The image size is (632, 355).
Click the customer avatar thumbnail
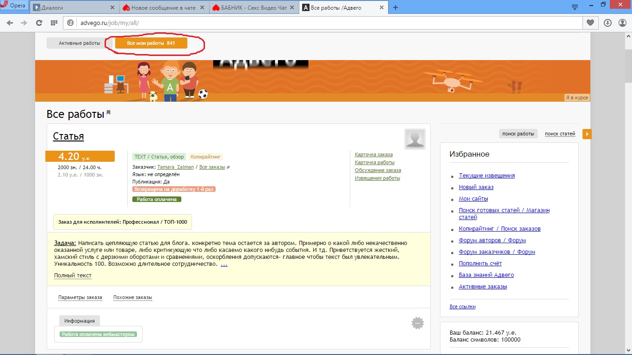(x=415, y=139)
